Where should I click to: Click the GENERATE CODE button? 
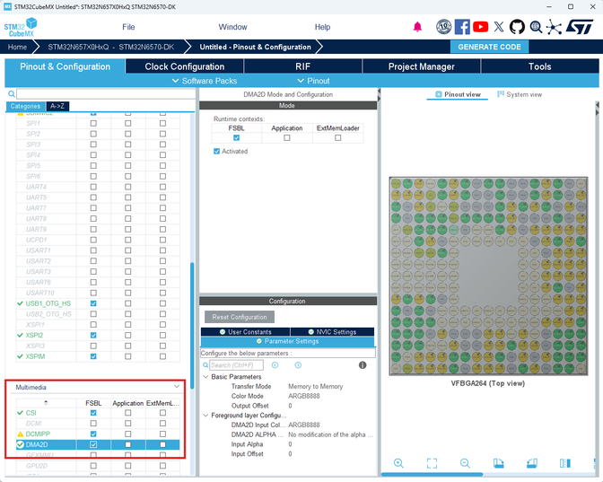(489, 47)
